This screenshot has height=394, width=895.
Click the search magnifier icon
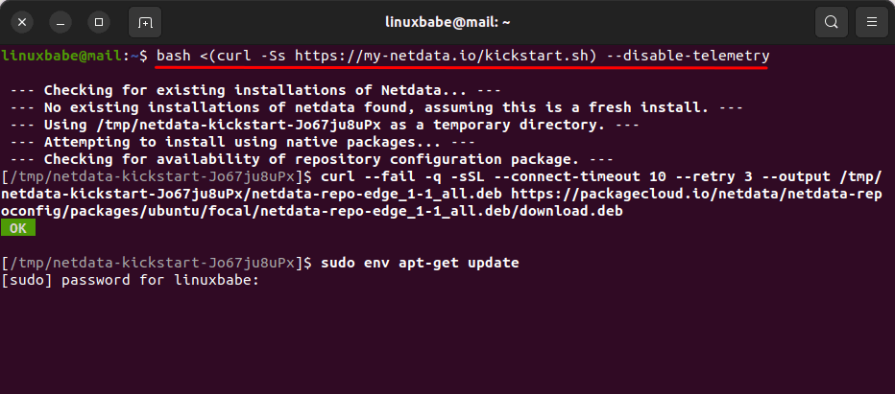831,21
